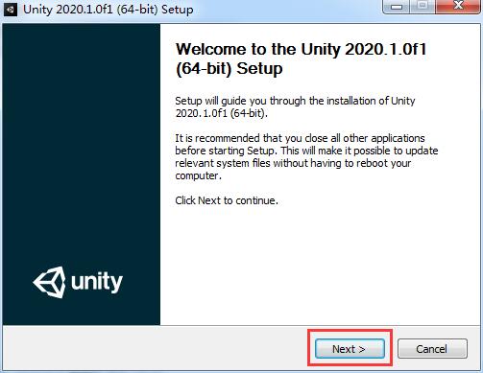Image resolution: width=483 pixels, height=373 pixels.
Task: Click the disabled maximize button
Action: pyautogui.click(x=423, y=7)
